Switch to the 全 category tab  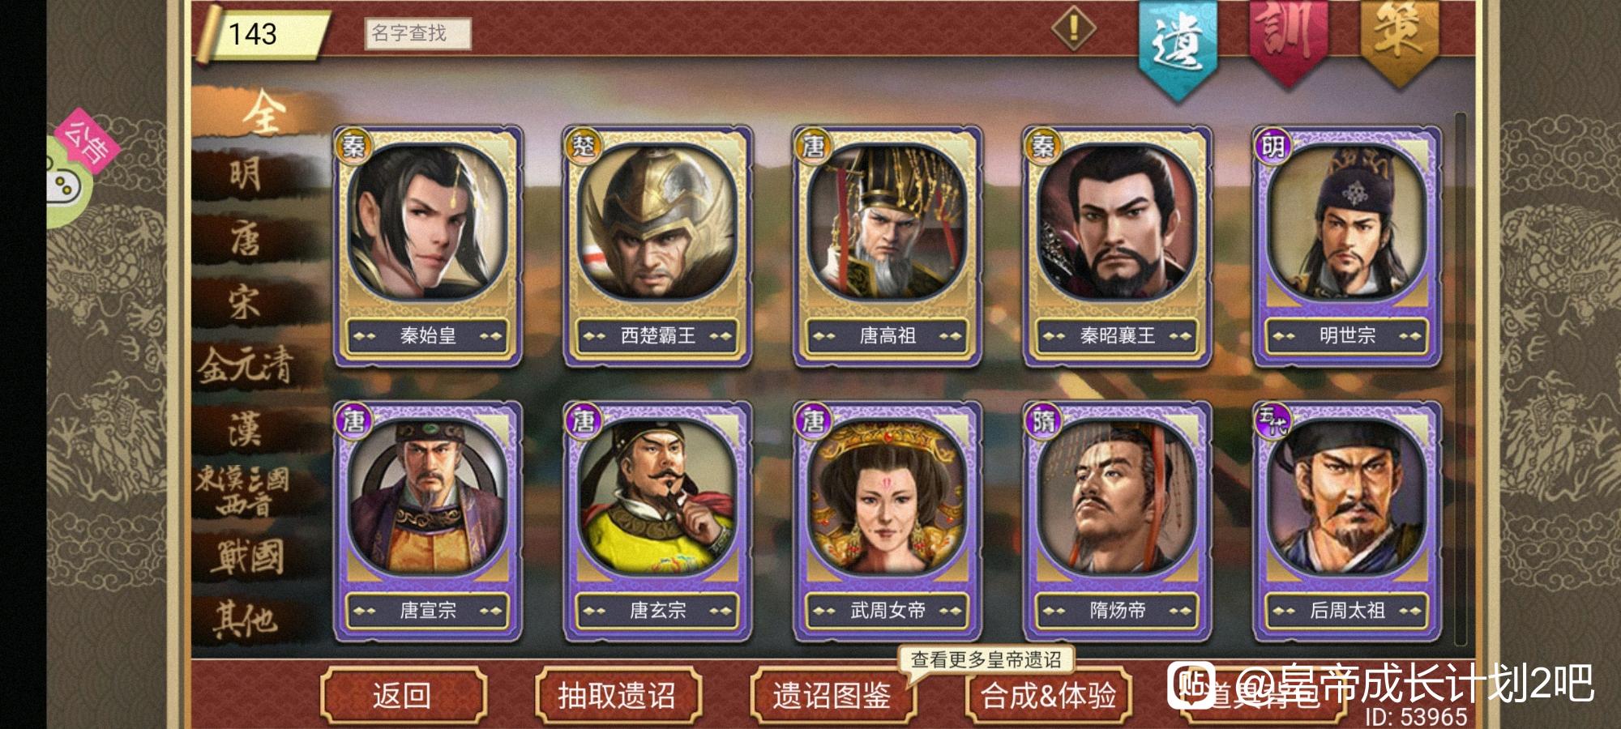pyautogui.click(x=262, y=112)
